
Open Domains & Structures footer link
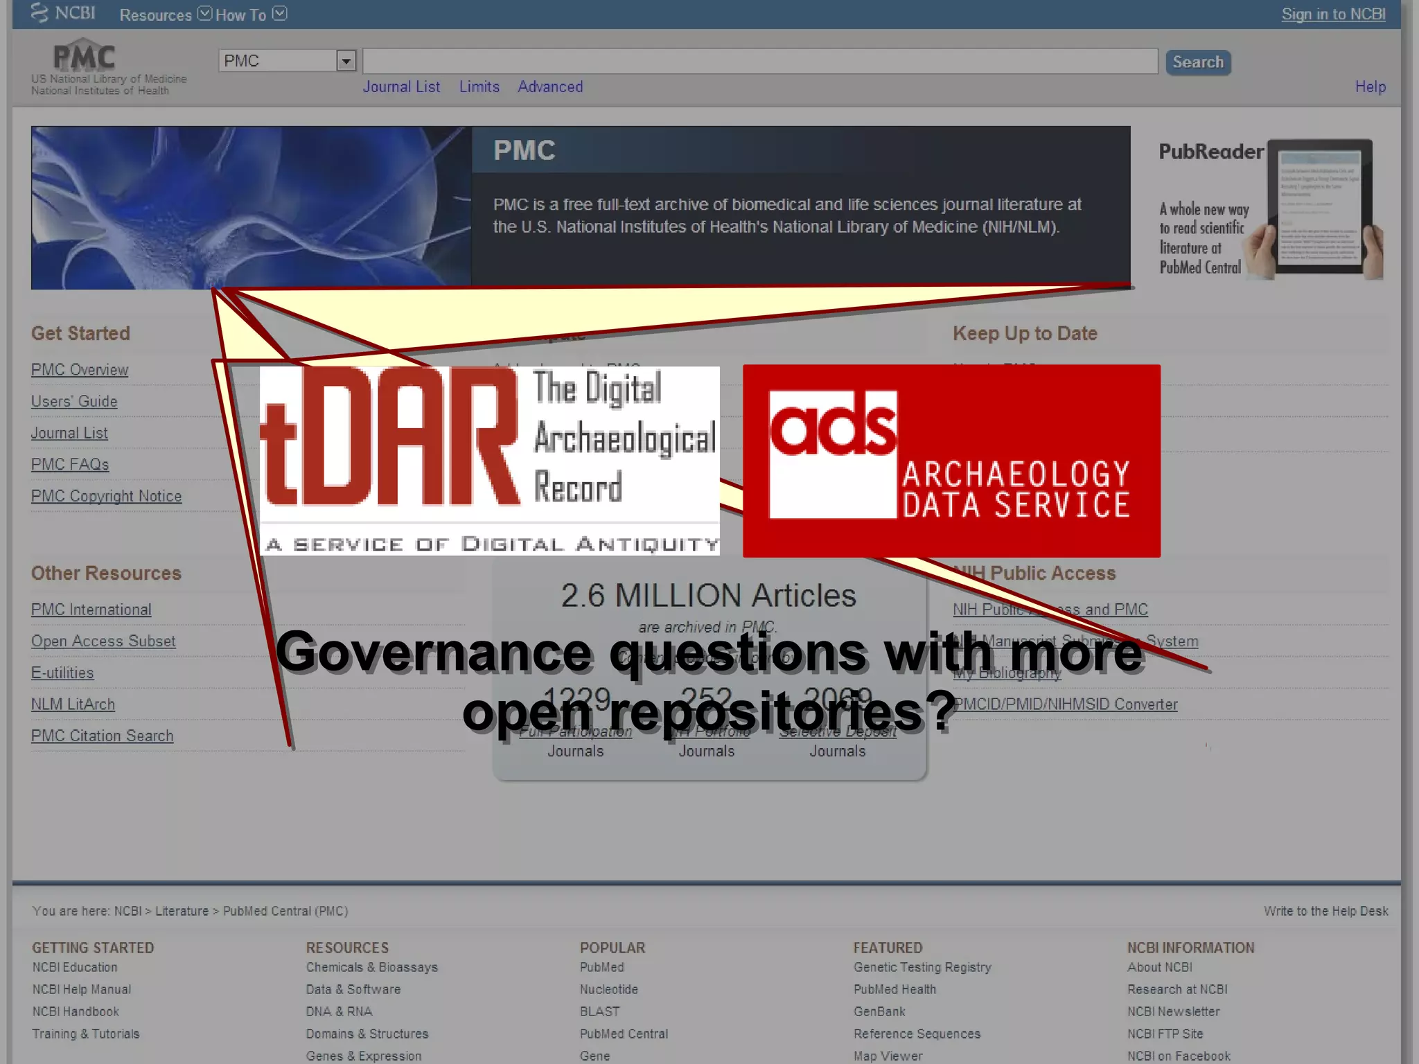point(367,1034)
